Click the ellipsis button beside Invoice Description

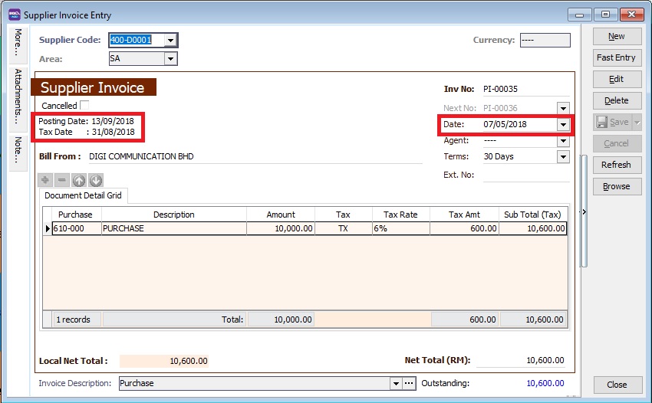click(x=409, y=383)
